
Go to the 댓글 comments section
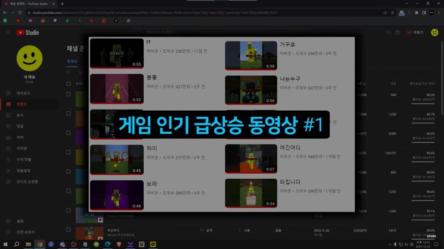[8, 126]
